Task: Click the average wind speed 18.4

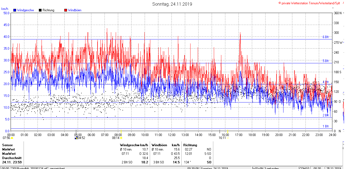Action: pos(145,158)
